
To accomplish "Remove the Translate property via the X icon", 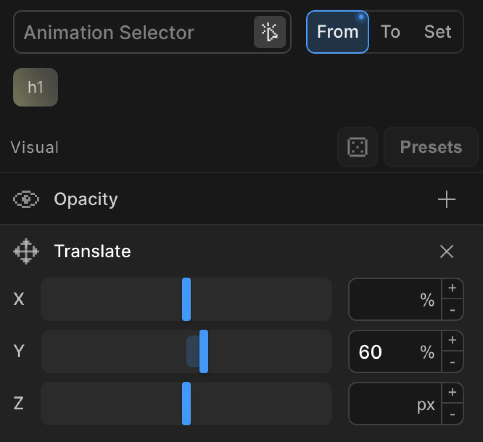I will pos(446,252).
